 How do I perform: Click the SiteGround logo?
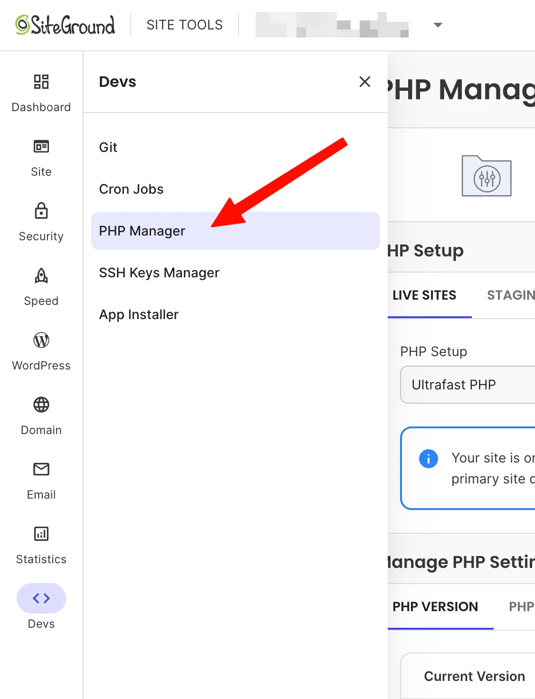pyautogui.click(x=65, y=25)
